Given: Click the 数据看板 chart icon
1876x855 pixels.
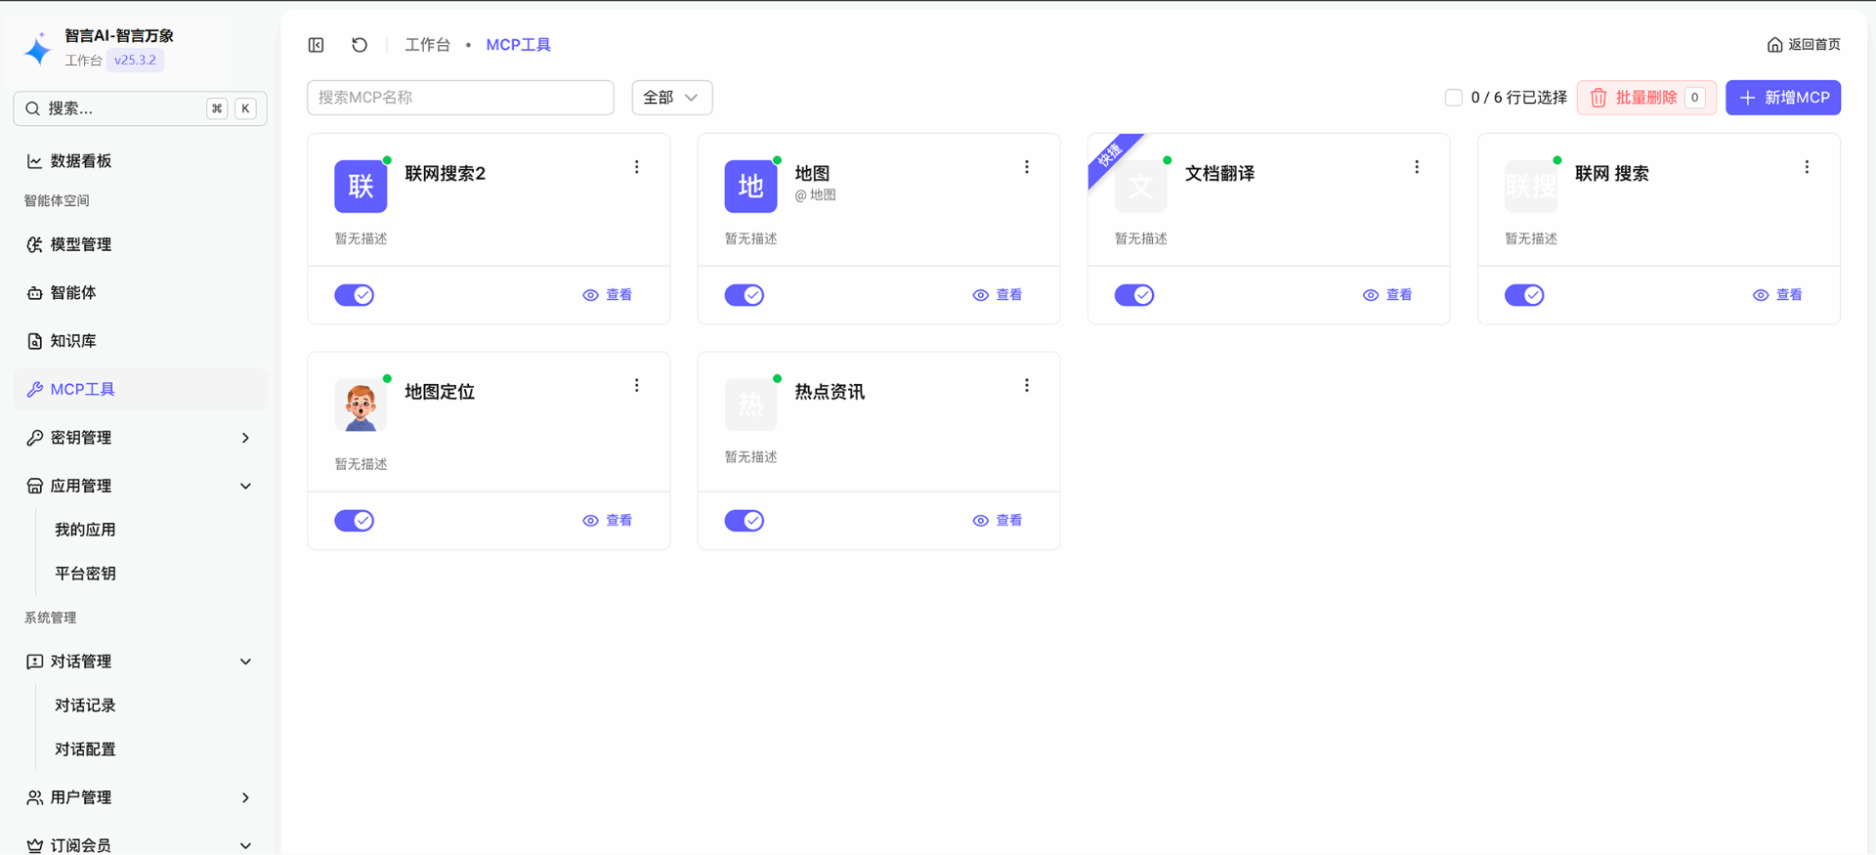Looking at the screenshot, I should click(34, 161).
